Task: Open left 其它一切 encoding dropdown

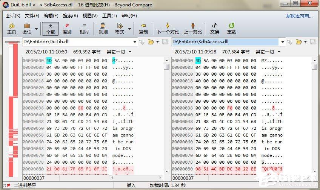Action: point(119,52)
